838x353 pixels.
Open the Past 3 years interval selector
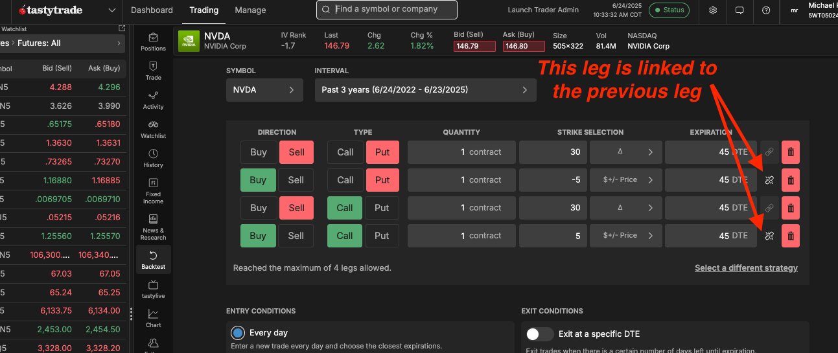pyautogui.click(x=425, y=90)
